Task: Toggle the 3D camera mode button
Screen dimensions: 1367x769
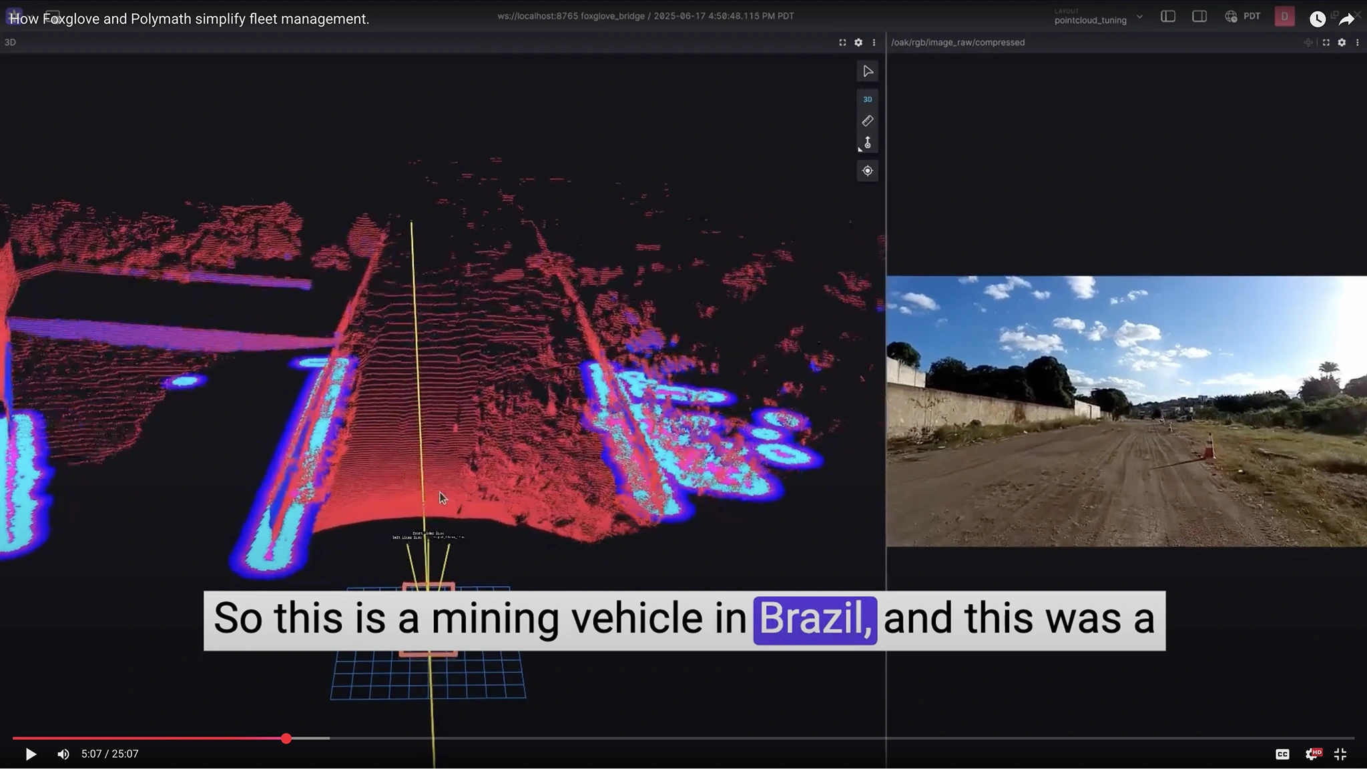Action: click(867, 99)
